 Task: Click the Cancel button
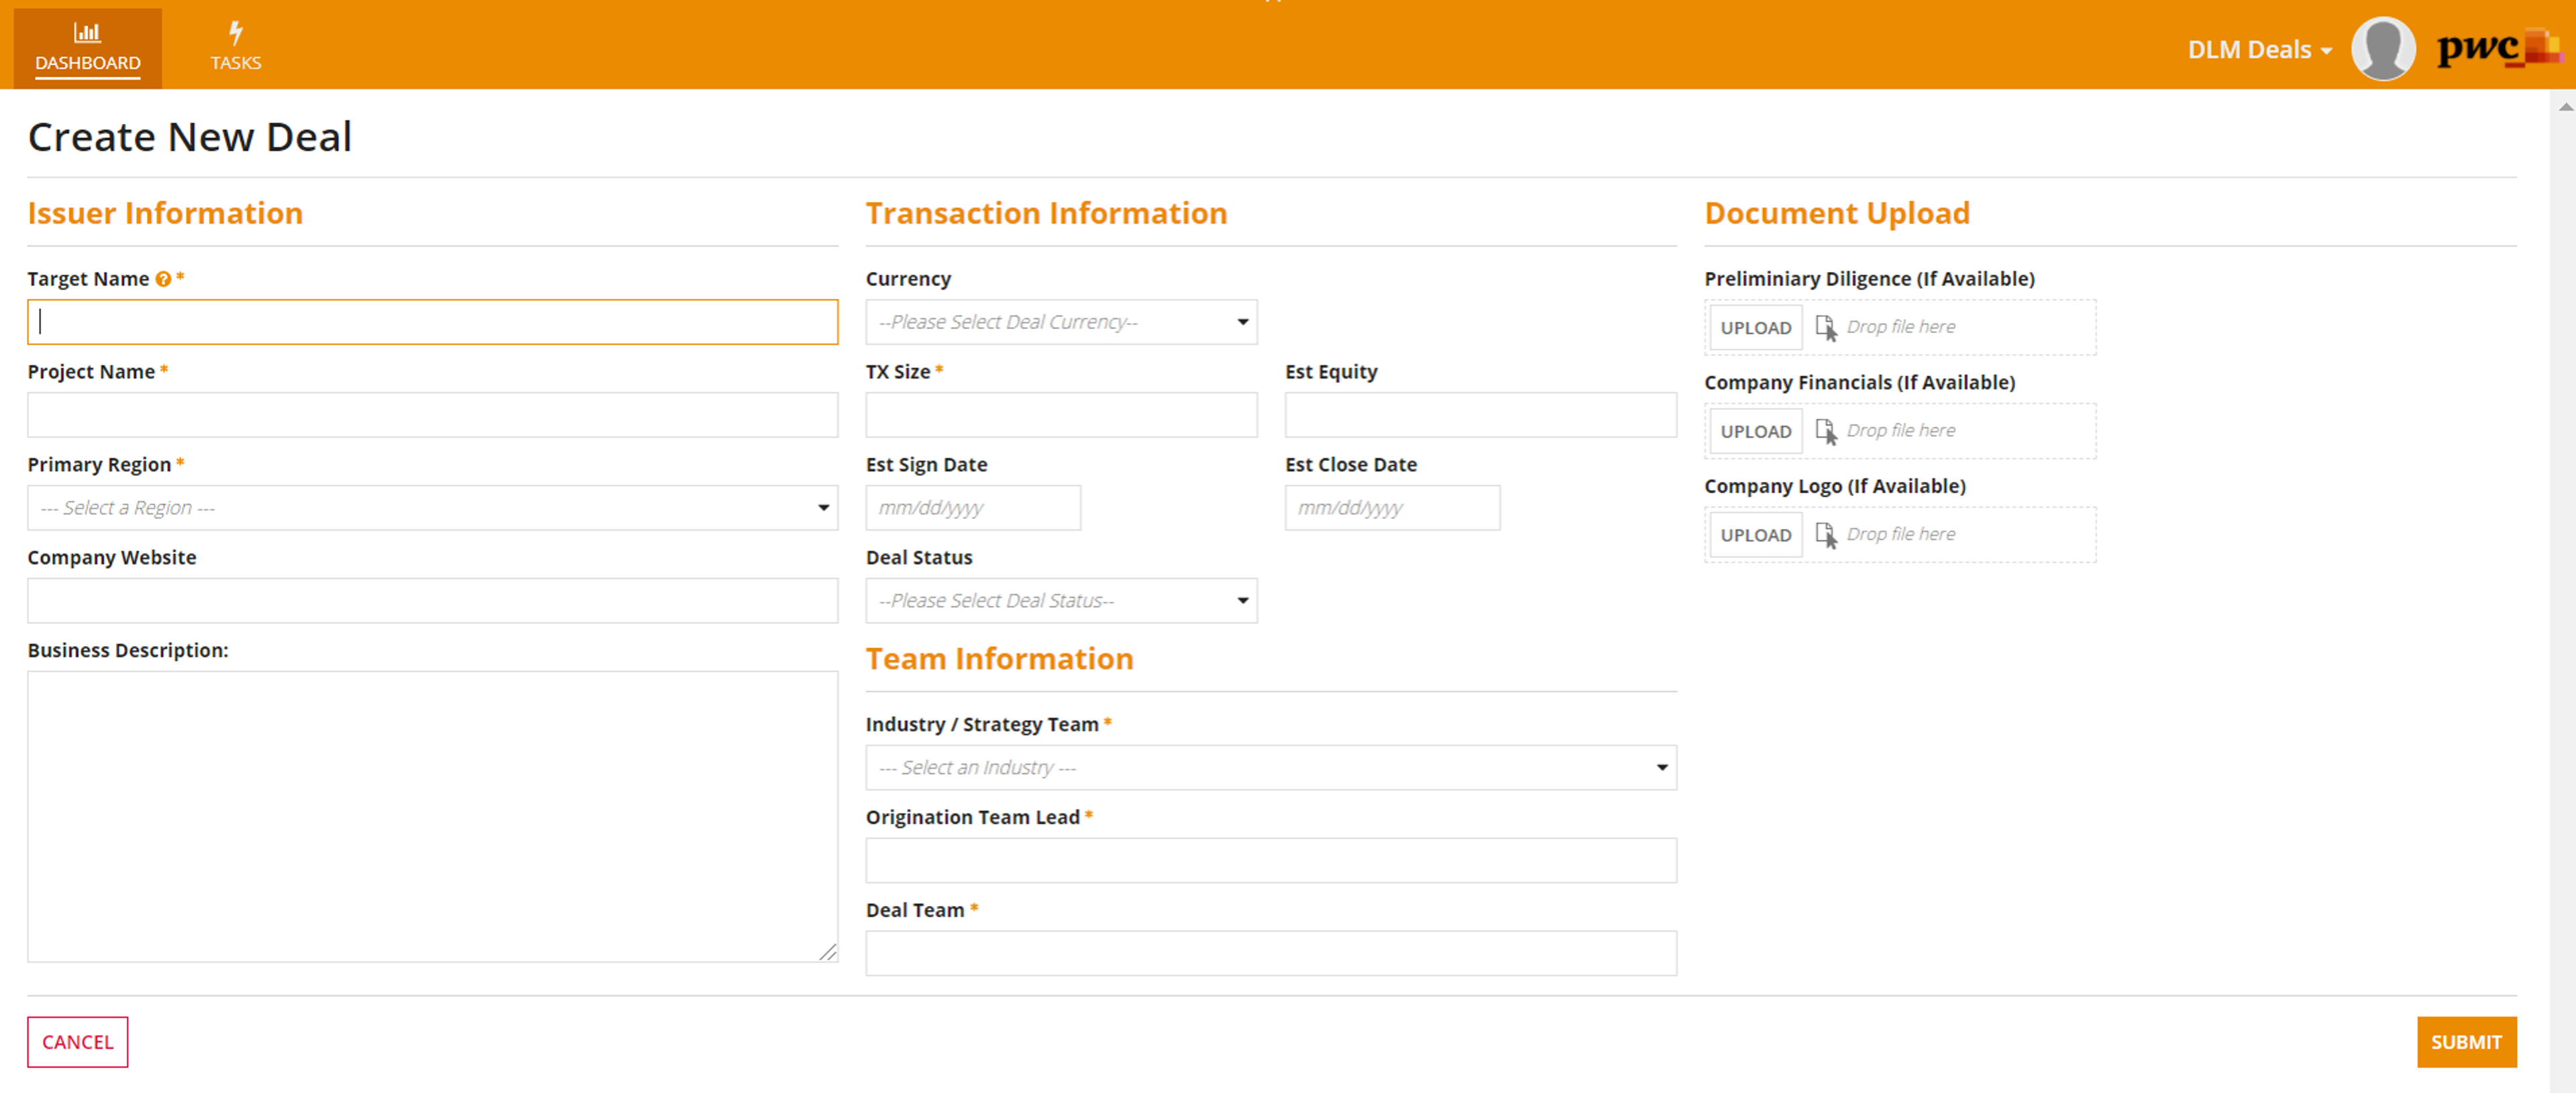click(x=78, y=1042)
